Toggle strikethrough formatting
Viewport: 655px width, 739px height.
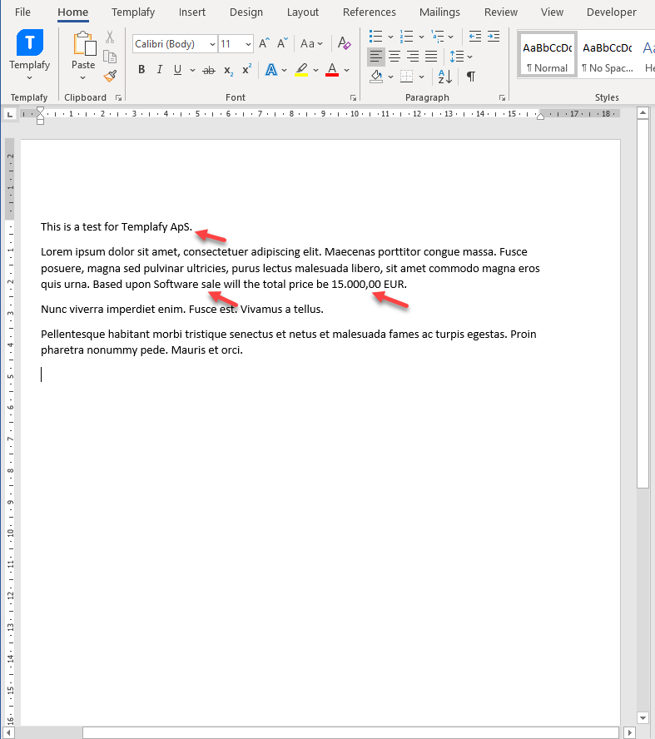(x=209, y=70)
